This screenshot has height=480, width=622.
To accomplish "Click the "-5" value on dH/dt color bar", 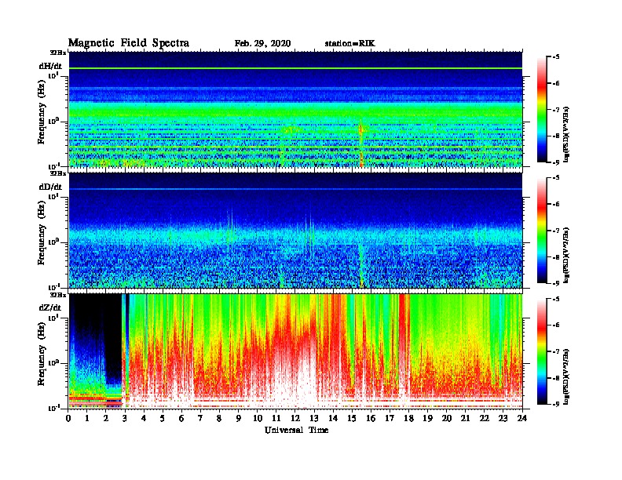I will (x=556, y=57).
